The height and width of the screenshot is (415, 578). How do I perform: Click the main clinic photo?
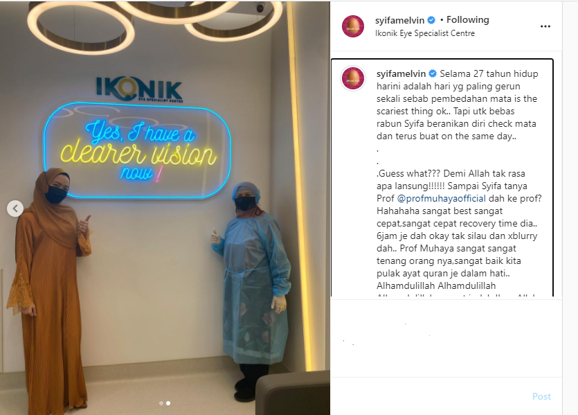coord(165,209)
